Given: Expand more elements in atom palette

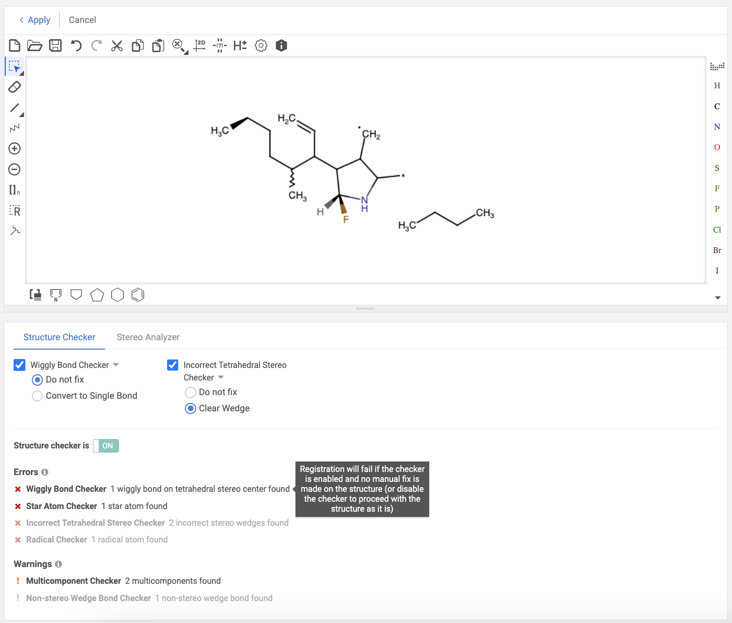Looking at the screenshot, I should pyautogui.click(x=717, y=298).
